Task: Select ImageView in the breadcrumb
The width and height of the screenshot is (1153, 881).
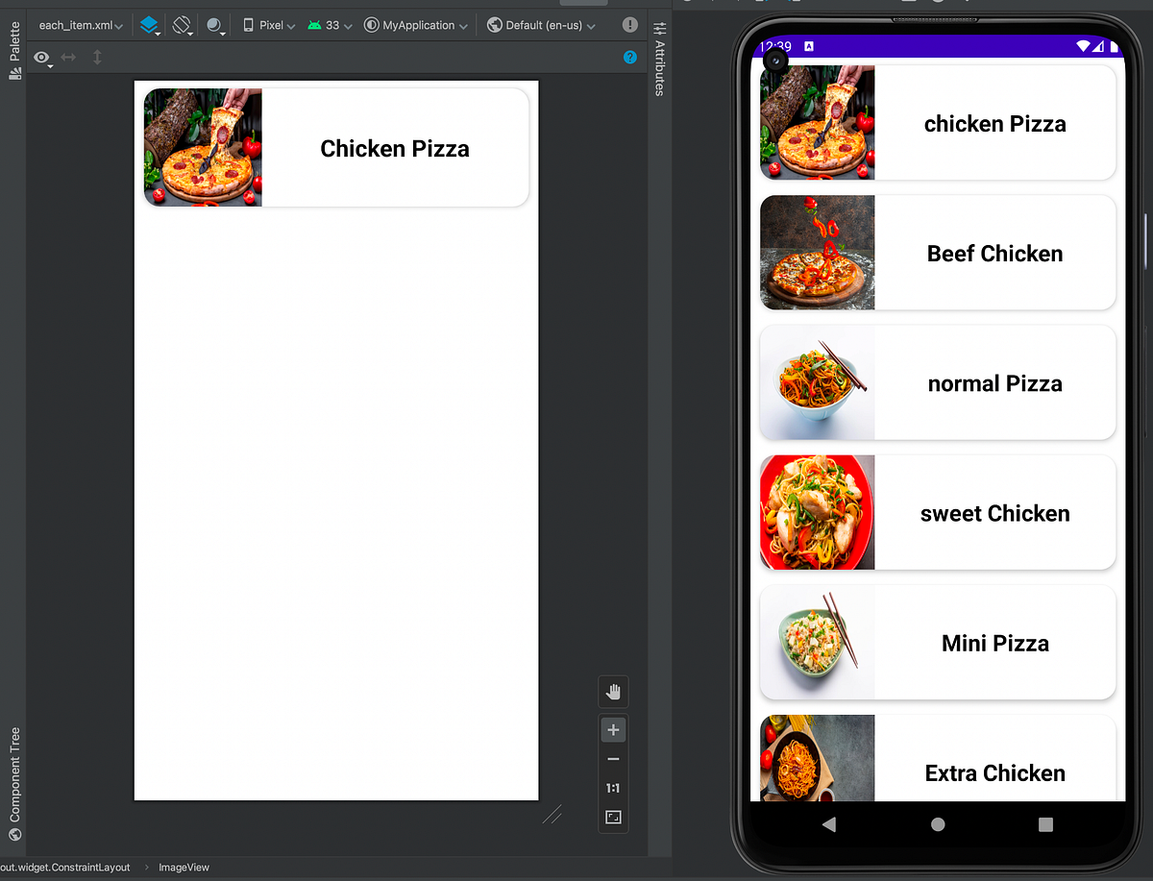Action: coord(183,867)
